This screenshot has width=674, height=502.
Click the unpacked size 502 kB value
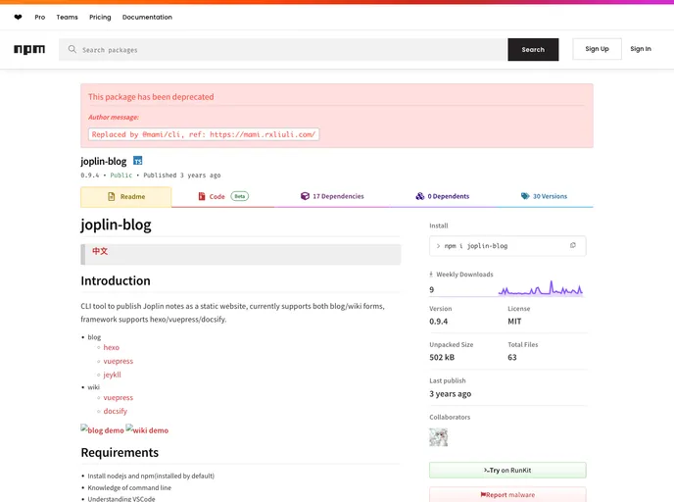click(x=442, y=358)
